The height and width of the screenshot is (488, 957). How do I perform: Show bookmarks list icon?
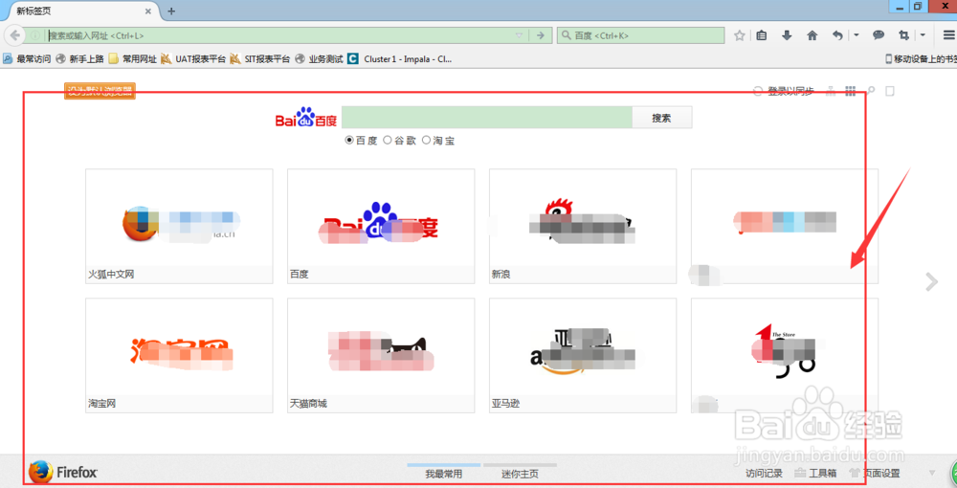pos(761,35)
